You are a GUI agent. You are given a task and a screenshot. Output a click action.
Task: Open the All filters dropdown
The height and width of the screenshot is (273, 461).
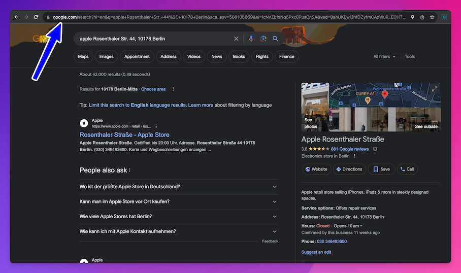[384, 57]
